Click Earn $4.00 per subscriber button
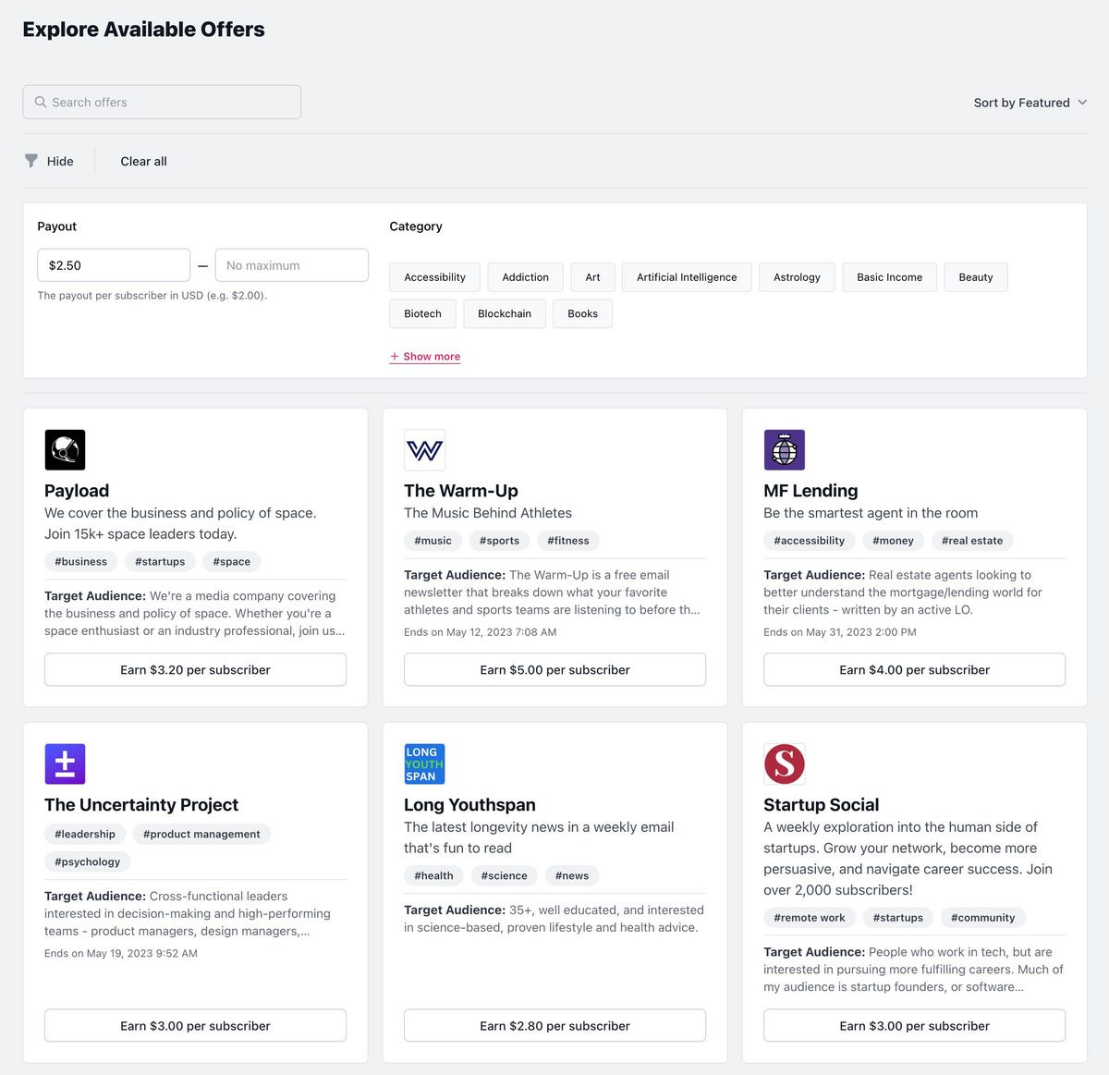The width and height of the screenshot is (1109, 1075). click(914, 670)
